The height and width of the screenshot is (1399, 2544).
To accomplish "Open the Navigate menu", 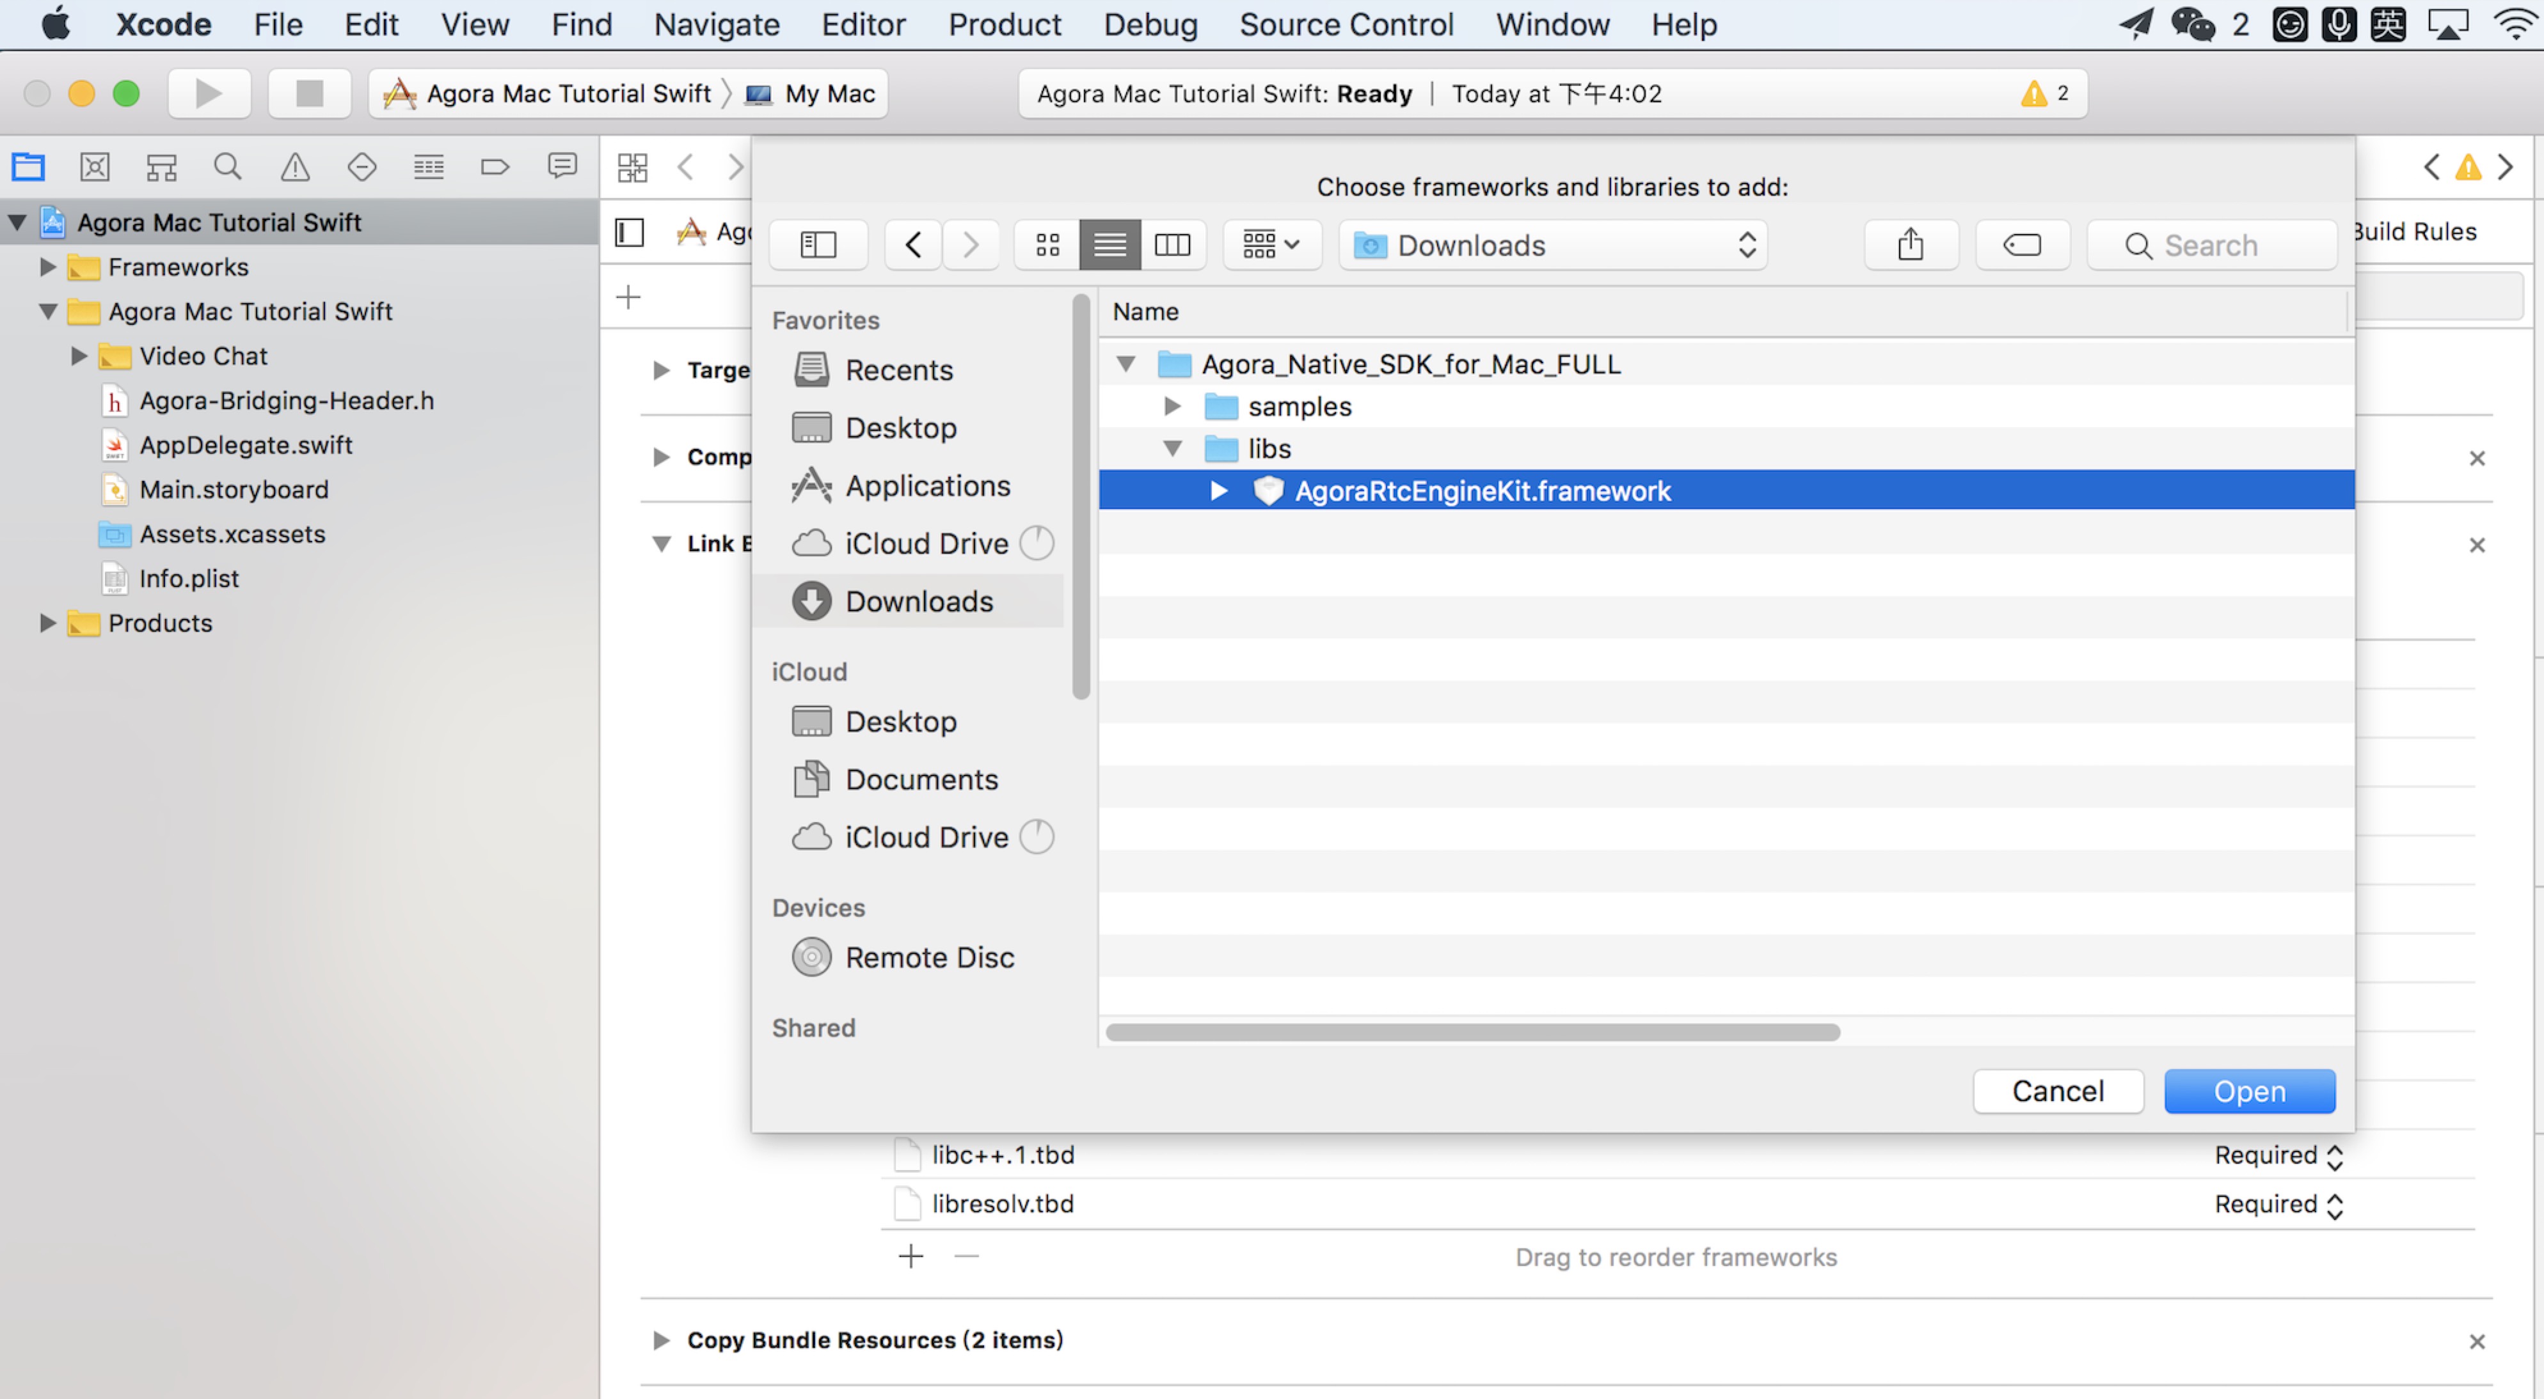I will tap(716, 24).
